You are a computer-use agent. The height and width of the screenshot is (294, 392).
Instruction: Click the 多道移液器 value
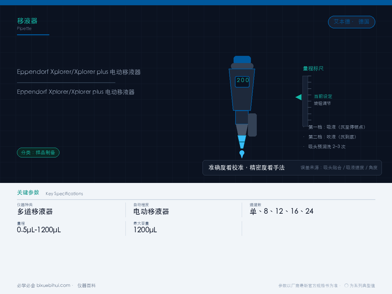[35, 211]
